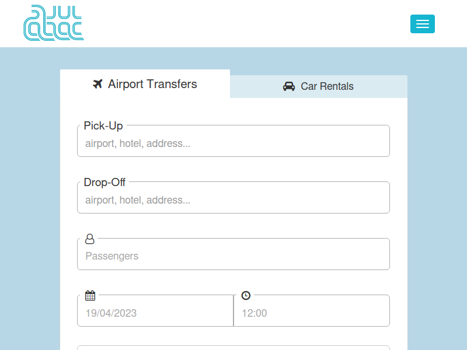This screenshot has height=350, width=467.
Task: Click the calendar icon above the date
Action: tap(90, 295)
